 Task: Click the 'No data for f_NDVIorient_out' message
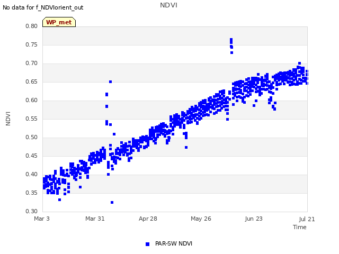[43, 7]
